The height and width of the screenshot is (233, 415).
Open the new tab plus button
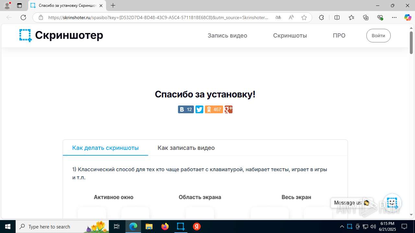pyautogui.click(x=113, y=6)
